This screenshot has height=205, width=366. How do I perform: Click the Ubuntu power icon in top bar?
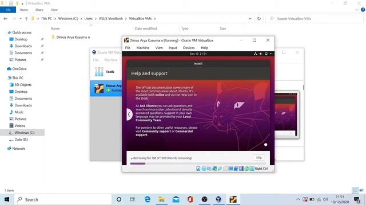click(266, 54)
